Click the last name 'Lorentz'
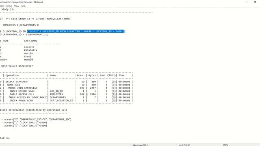This screenshot has width=260, height=146. (x=29, y=47)
